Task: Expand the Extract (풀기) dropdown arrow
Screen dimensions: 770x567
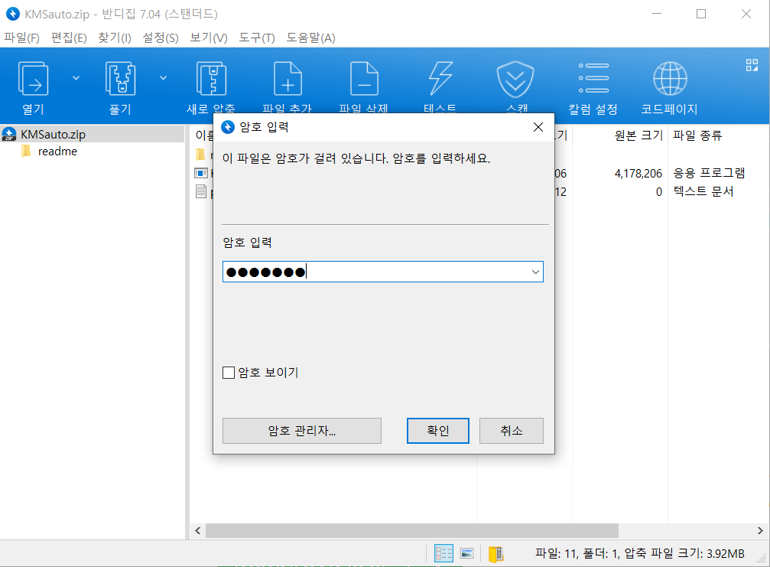Action: (163, 78)
